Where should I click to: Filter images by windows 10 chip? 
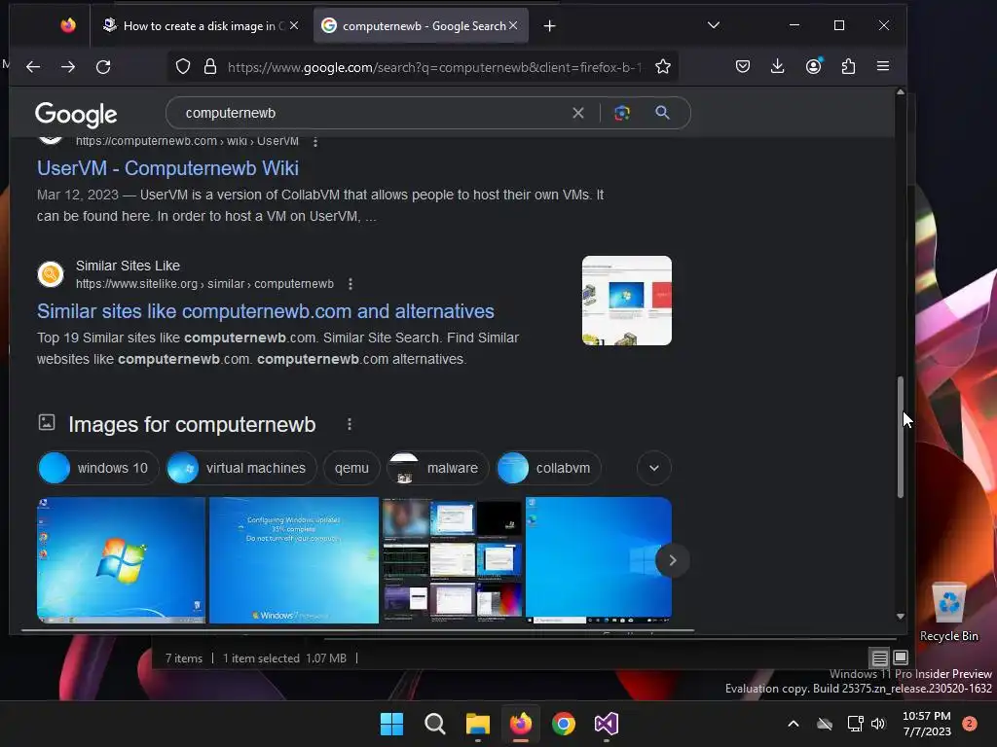[98, 468]
